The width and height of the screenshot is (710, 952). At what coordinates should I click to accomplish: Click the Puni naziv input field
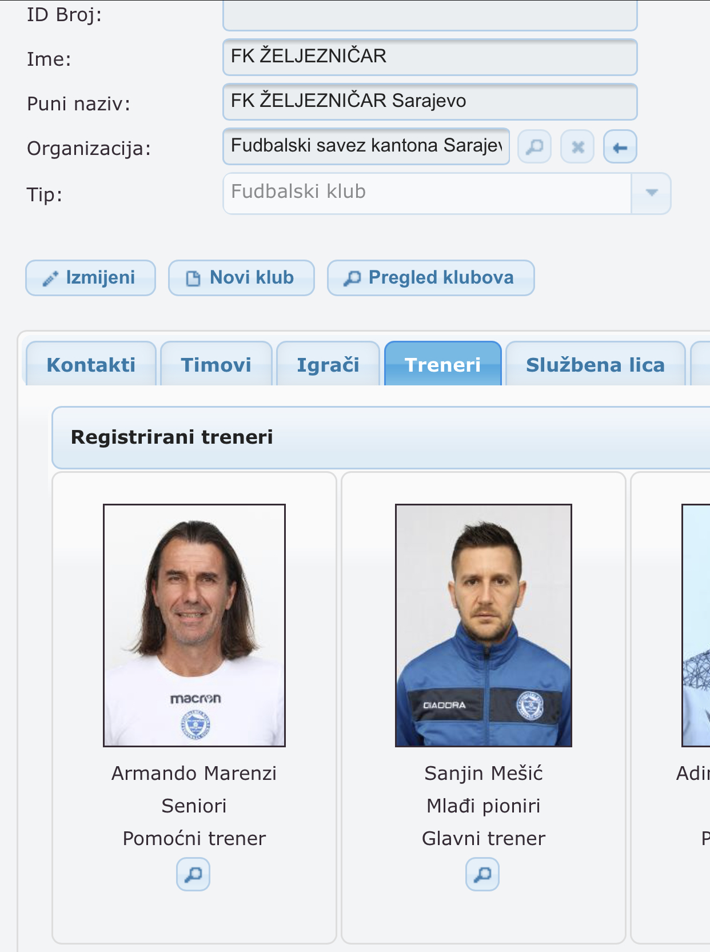430,102
